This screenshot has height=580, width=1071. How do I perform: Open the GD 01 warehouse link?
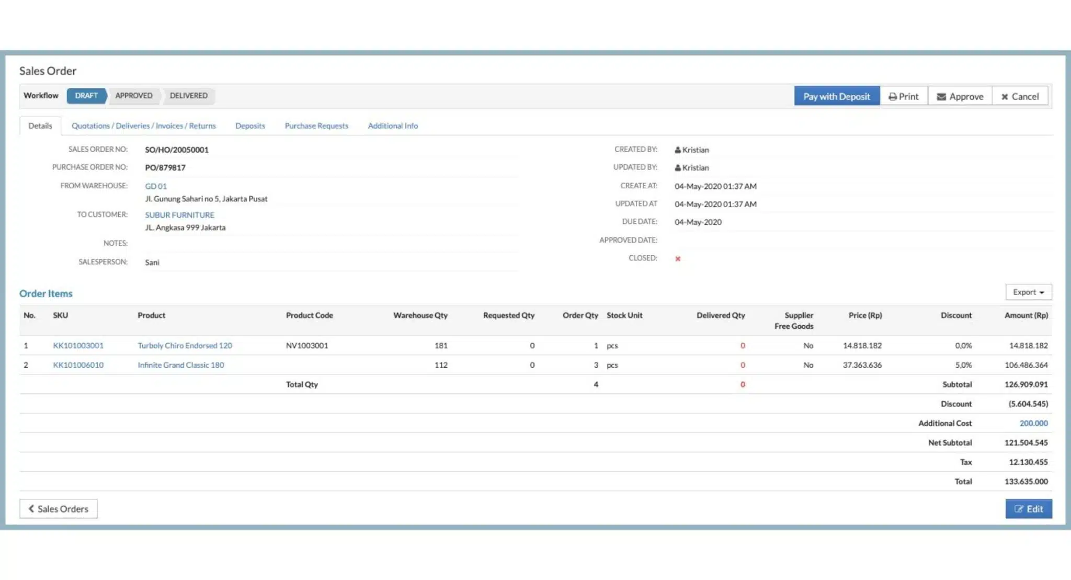click(x=156, y=186)
